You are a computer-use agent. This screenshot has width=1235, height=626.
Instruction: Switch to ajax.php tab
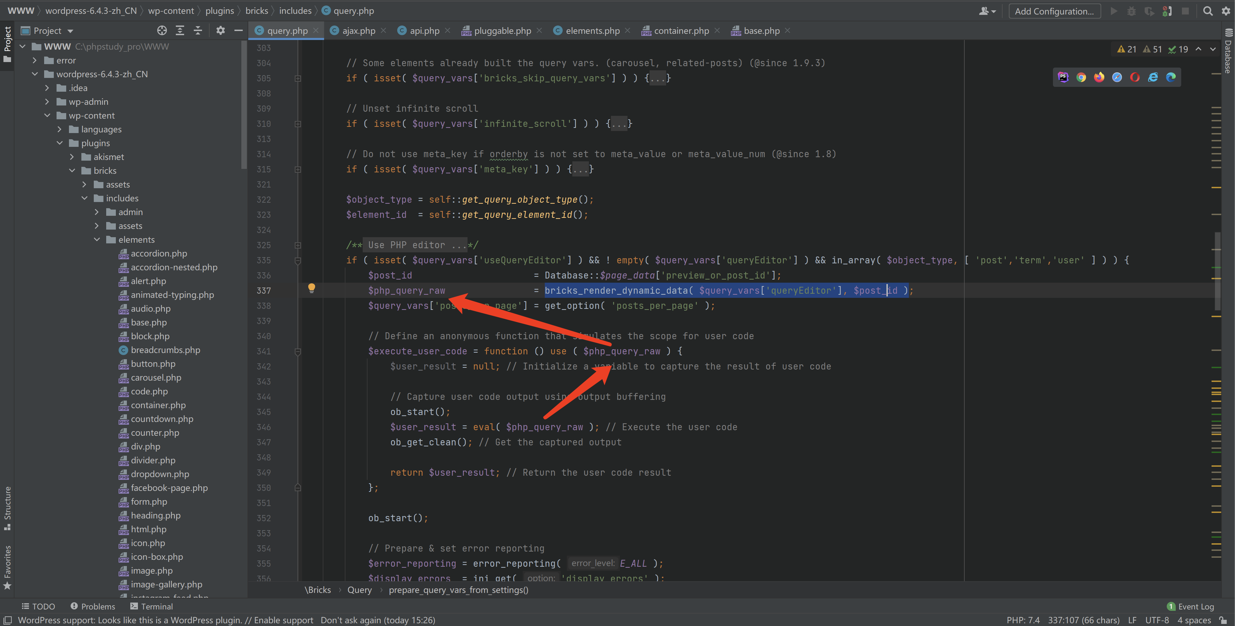pyautogui.click(x=359, y=31)
